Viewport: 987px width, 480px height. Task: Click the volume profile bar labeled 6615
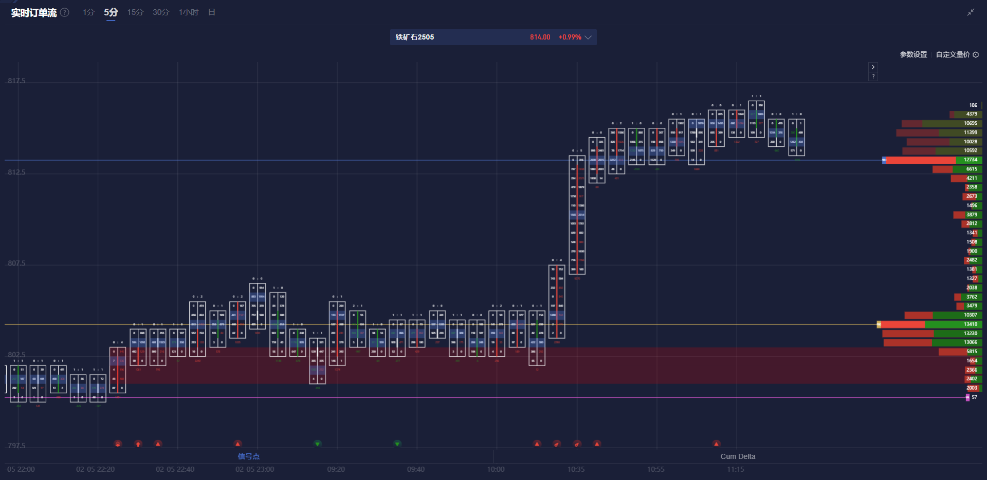point(957,169)
